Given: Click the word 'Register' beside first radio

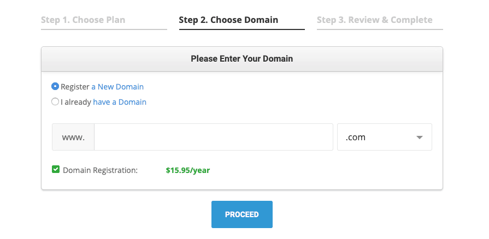Looking at the screenshot, I should 75,87.
